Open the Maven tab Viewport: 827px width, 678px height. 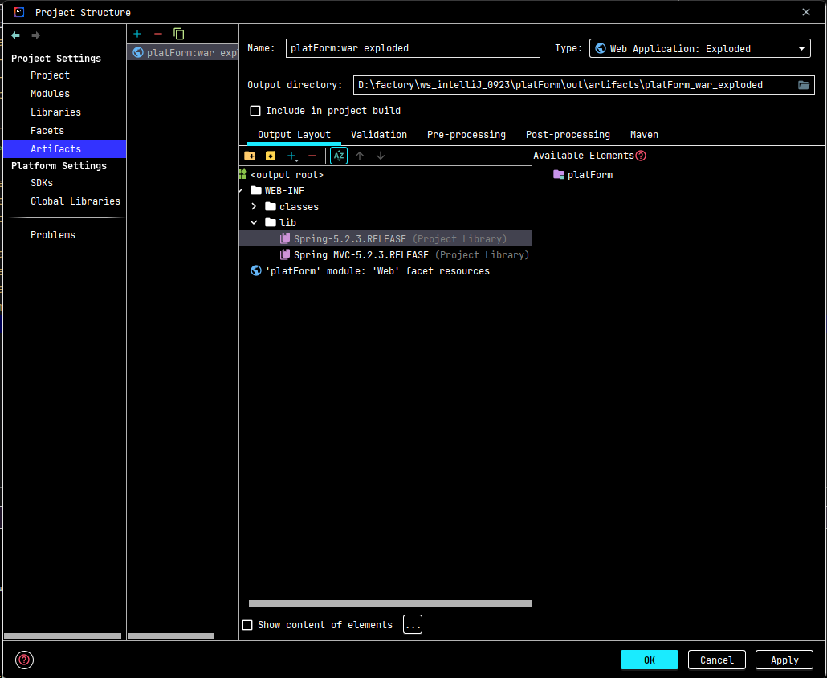(x=644, y=135)
